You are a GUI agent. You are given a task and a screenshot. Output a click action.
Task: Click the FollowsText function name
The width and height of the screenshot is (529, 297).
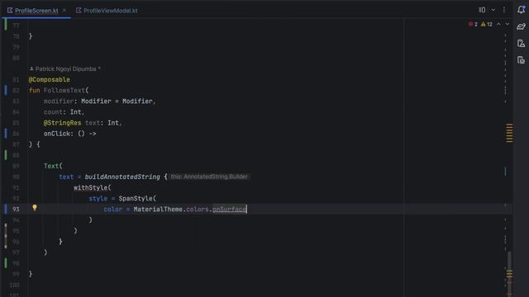pos(64,90)
